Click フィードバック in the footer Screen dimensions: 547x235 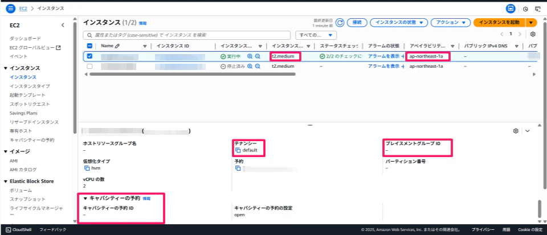click(52, 230)
